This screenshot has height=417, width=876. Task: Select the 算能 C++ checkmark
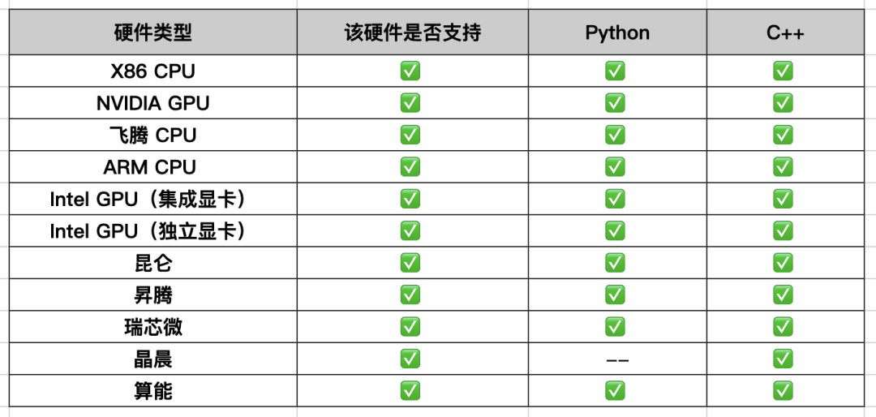click(783, 391)
